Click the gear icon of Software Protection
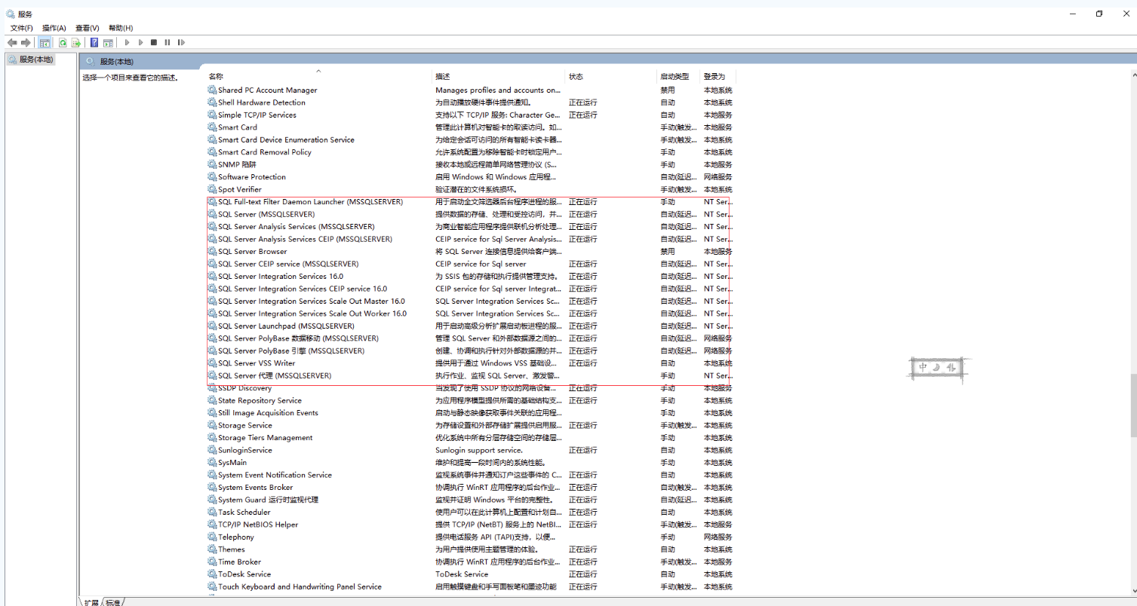This screenshot has height=606, width=1137. 212,177
